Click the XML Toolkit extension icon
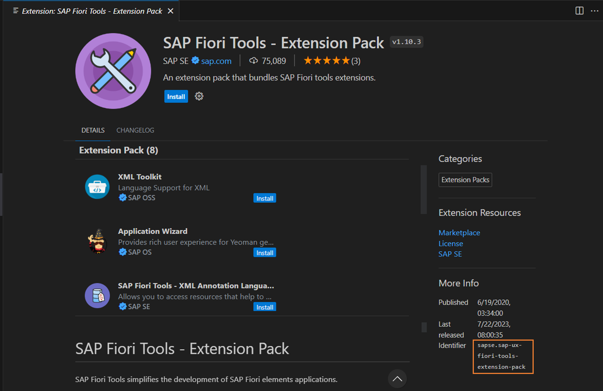The height and width of the screenshot is (391, 603). tap(97, 187)
